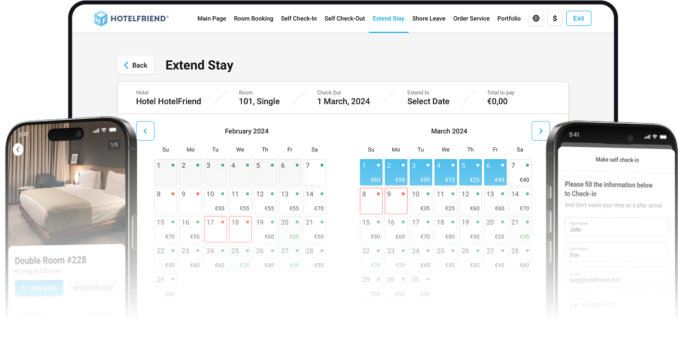Open the Self Check-Out tab

coord(345,19)
